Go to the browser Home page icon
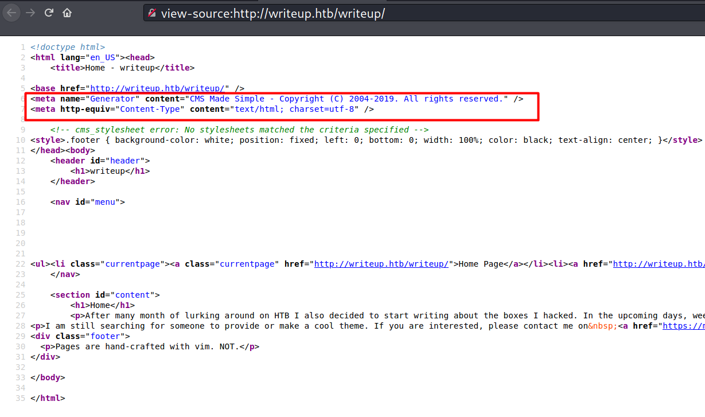This screenshot has width=705, height=417. (x=67, y=13)
